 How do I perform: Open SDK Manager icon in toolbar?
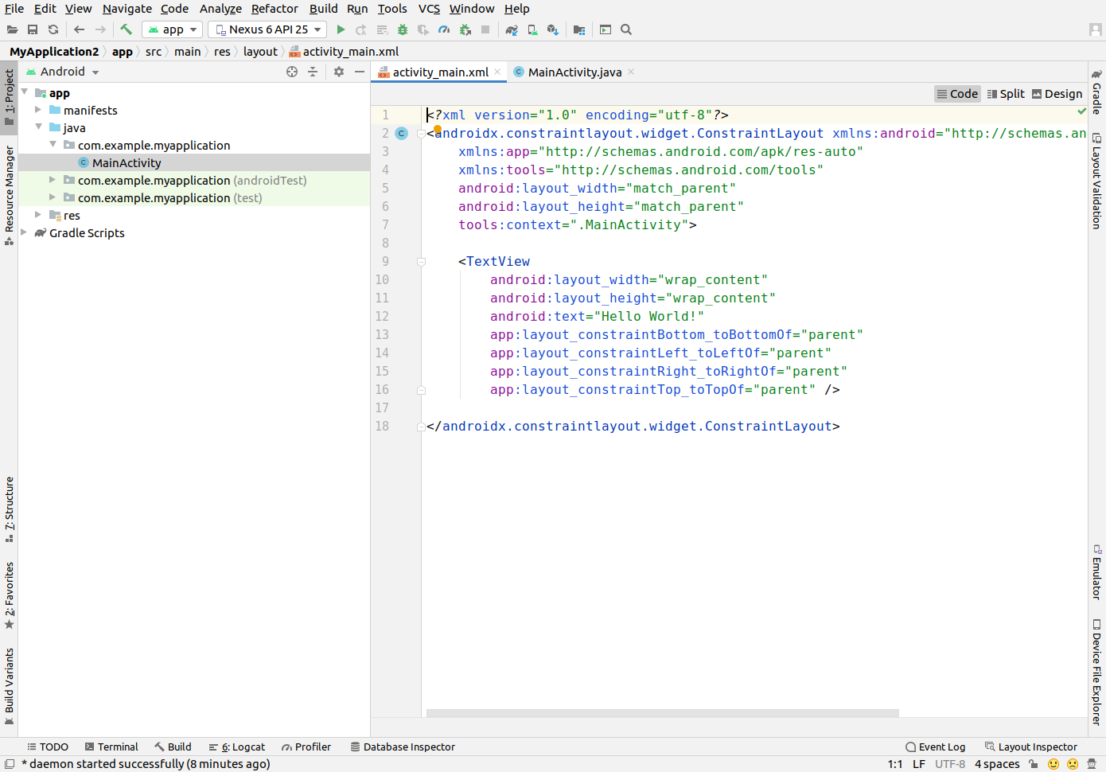[553, 29]
